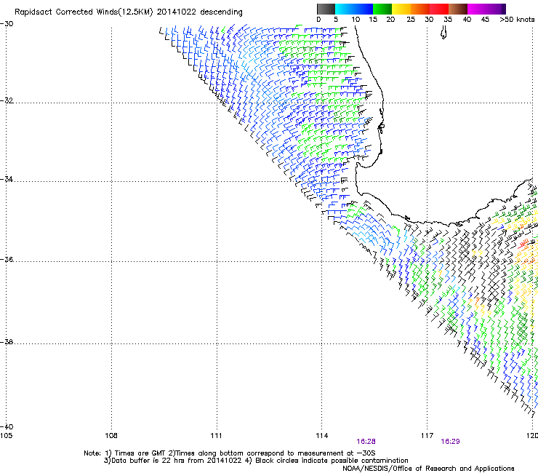Viewport: 538px width, 473px height.
Task: Click the brown 35–40 knots legend segment
Action: coord(458,9)
